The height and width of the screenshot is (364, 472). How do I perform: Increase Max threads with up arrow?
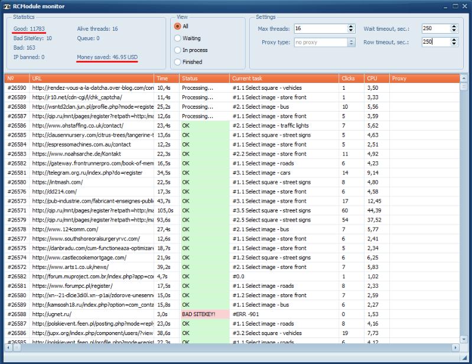[x=351, y=27]
